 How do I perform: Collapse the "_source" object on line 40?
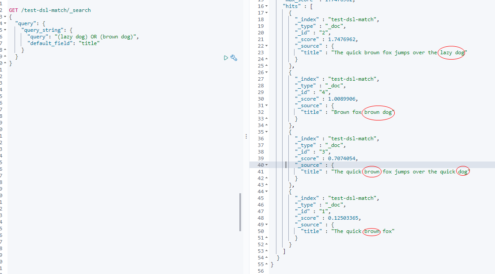265,165
